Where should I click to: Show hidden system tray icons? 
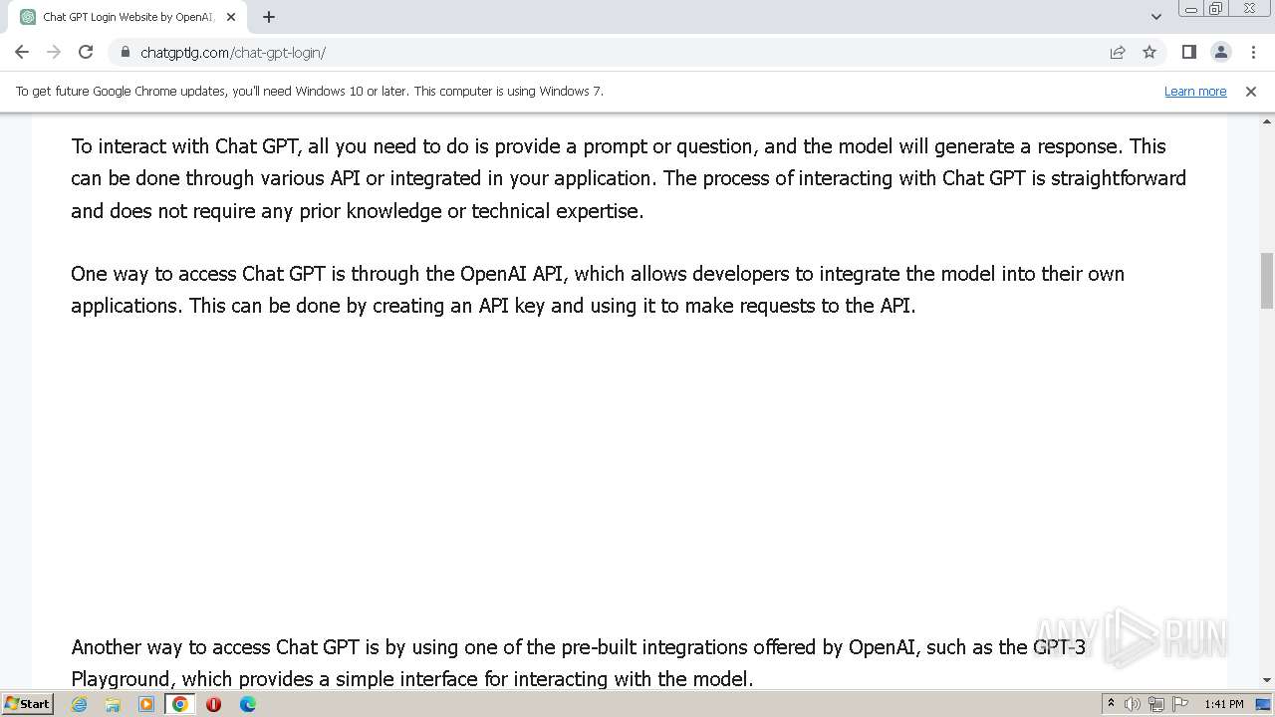coord(1111,704)
